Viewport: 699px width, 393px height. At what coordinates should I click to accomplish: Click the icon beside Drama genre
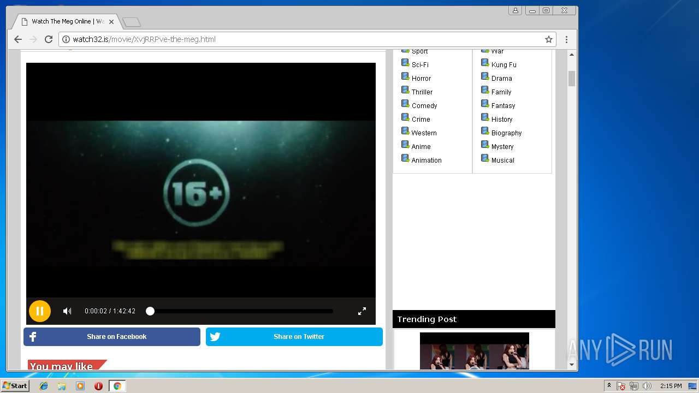pos(485,76)
